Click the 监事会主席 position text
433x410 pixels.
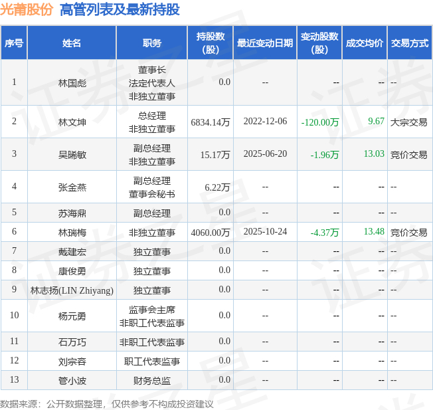152,310
